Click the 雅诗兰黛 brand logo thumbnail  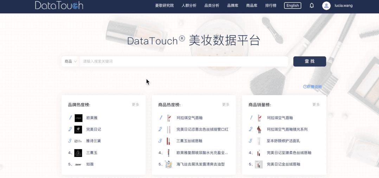coord(78,141)
